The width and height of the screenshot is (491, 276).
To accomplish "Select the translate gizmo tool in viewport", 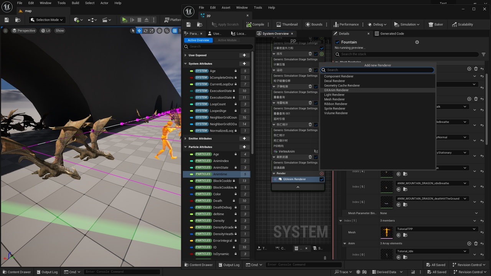I will (139, 31).
